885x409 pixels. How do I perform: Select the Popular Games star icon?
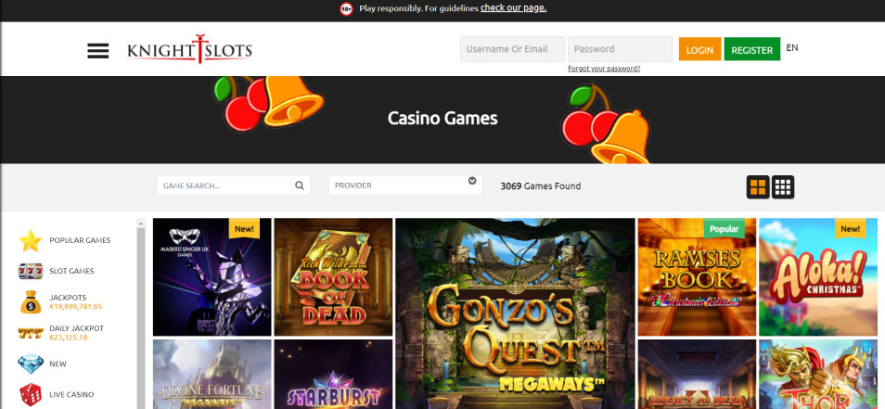pos(31,241)
